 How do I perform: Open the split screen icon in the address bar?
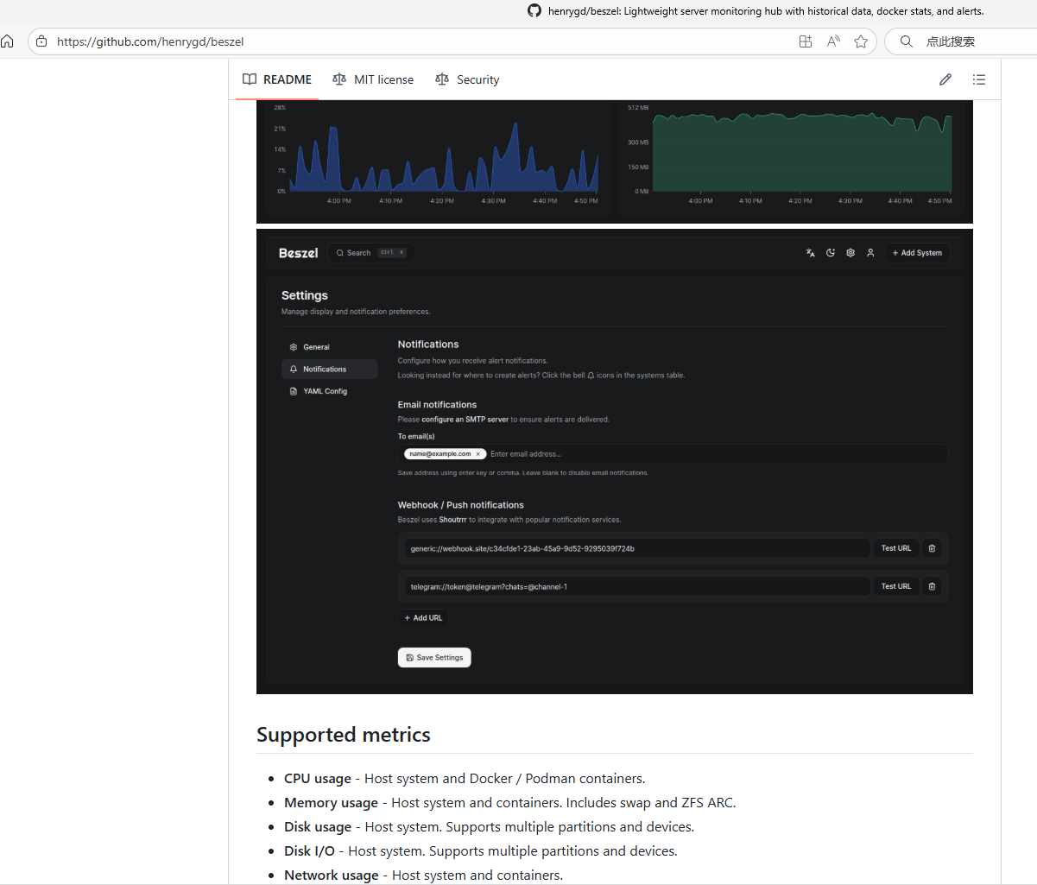(806, 41)
